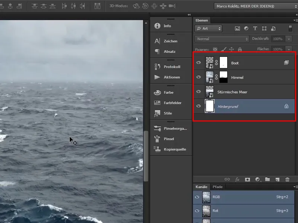Switch to the Pfade tab
Screen dimensions: 298x223
[218, 187]
